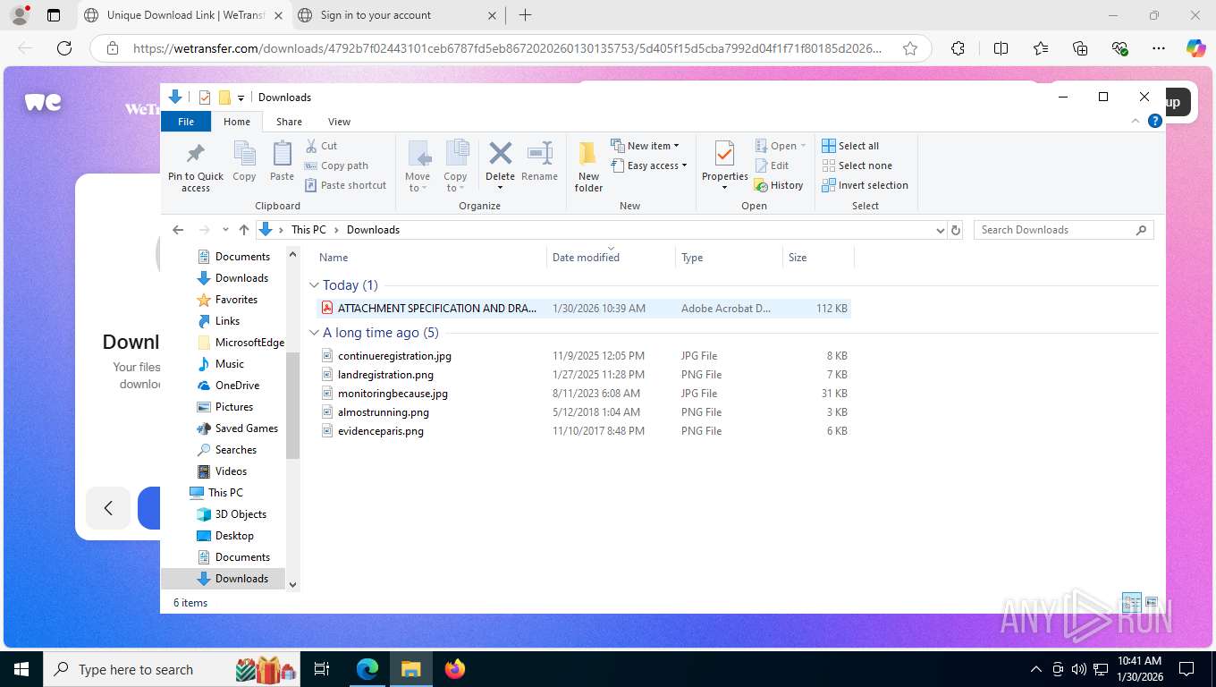The width and height of the screenshot is (1216, 687).
Task: Click This PC in address breadcrumb
Action: [x=308, y=230]
